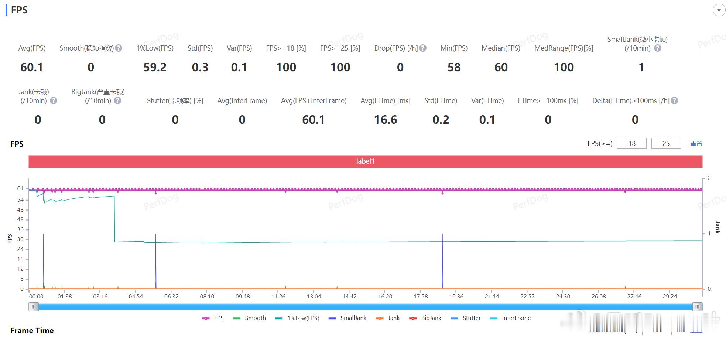Image resolution: width=726 pixels, height=338 pixels.
Task: Click the FTime>=100ms [%] label
Action: coord(548,100)
